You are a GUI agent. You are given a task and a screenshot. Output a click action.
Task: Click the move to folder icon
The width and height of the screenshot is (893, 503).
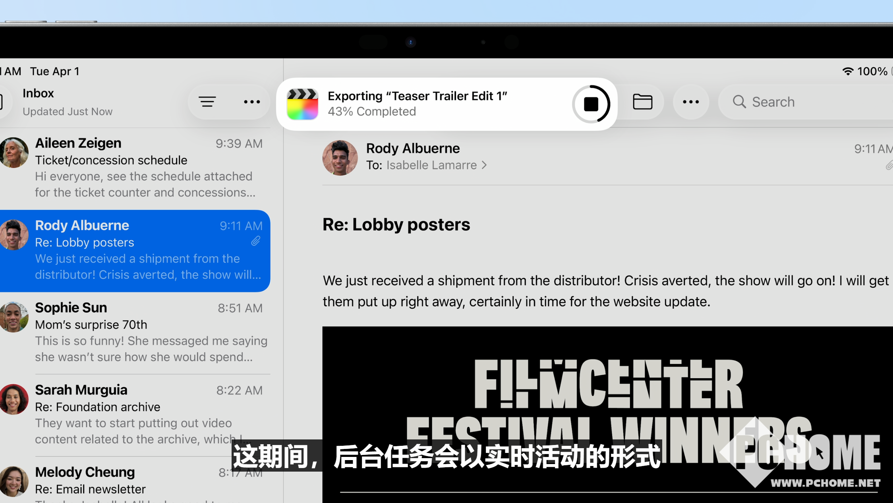tap(642, 102)
